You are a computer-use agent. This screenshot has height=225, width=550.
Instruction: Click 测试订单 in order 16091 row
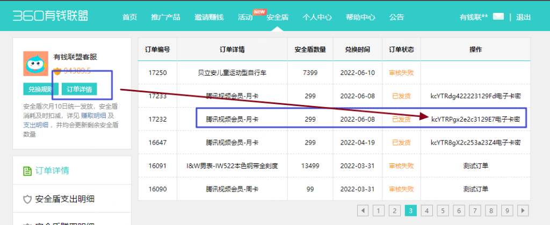click(476, 166)
